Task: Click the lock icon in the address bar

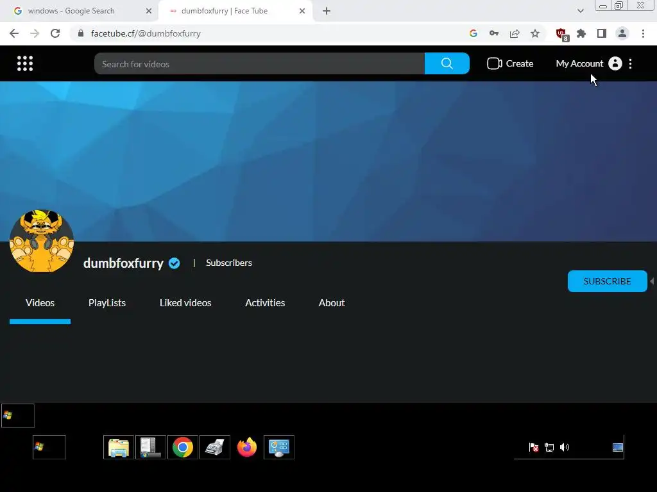Action: (80, 33)
